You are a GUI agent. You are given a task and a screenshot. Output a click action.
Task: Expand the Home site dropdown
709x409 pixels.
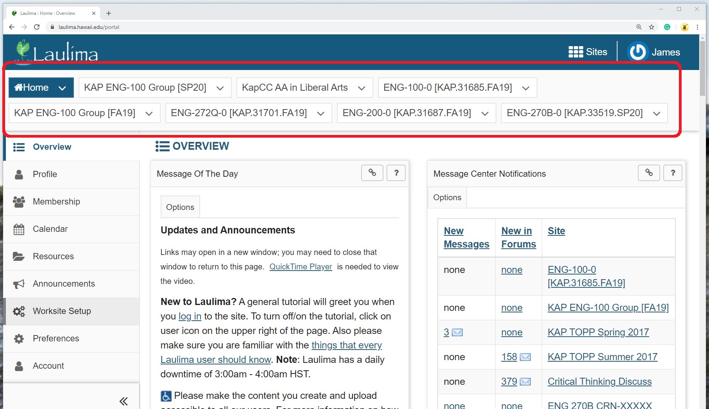[x=62, y=88]
